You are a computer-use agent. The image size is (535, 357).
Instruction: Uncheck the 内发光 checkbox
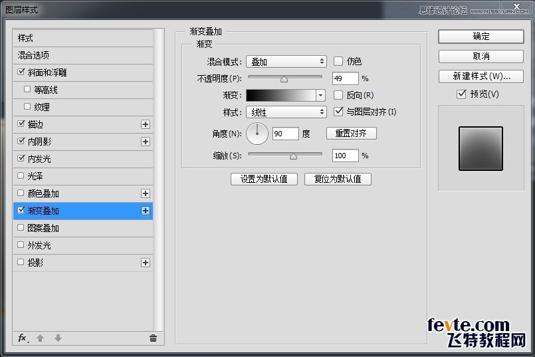coord(21,158)
